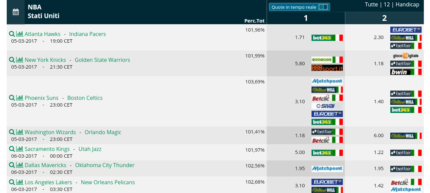Click 888sport.it logo in Knicks row
The image size is (430, 193).
[327, 68]
